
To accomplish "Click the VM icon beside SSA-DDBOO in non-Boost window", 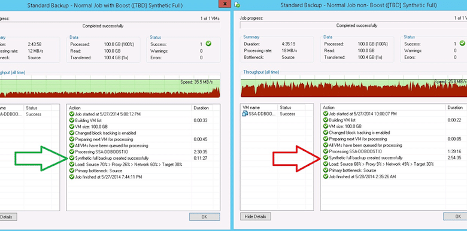I will [245, 114].
